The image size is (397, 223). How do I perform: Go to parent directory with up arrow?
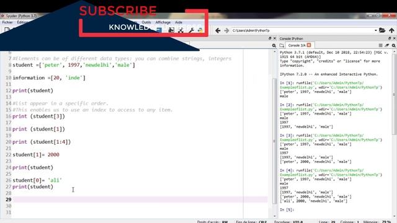tap(391, 30)
